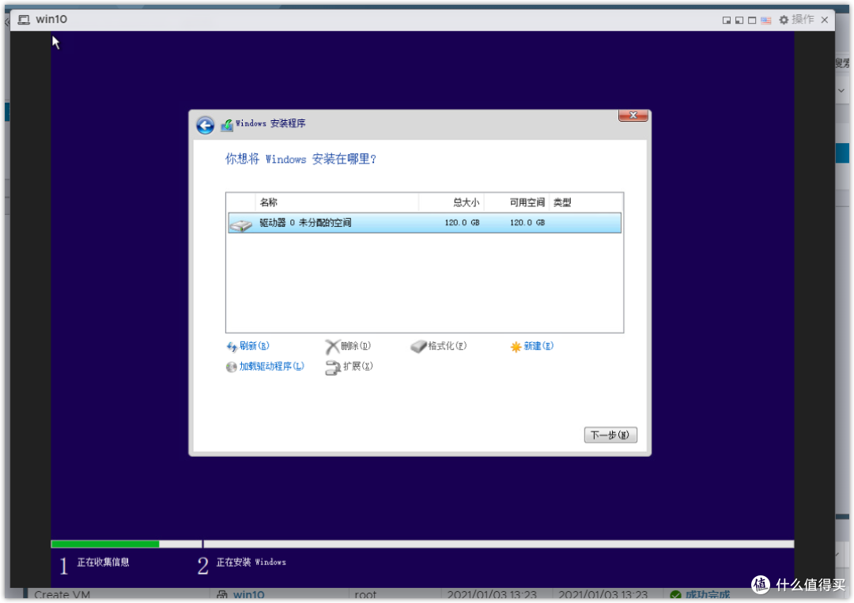Click the 删除 X icon
854x603 pixels.
332,347
